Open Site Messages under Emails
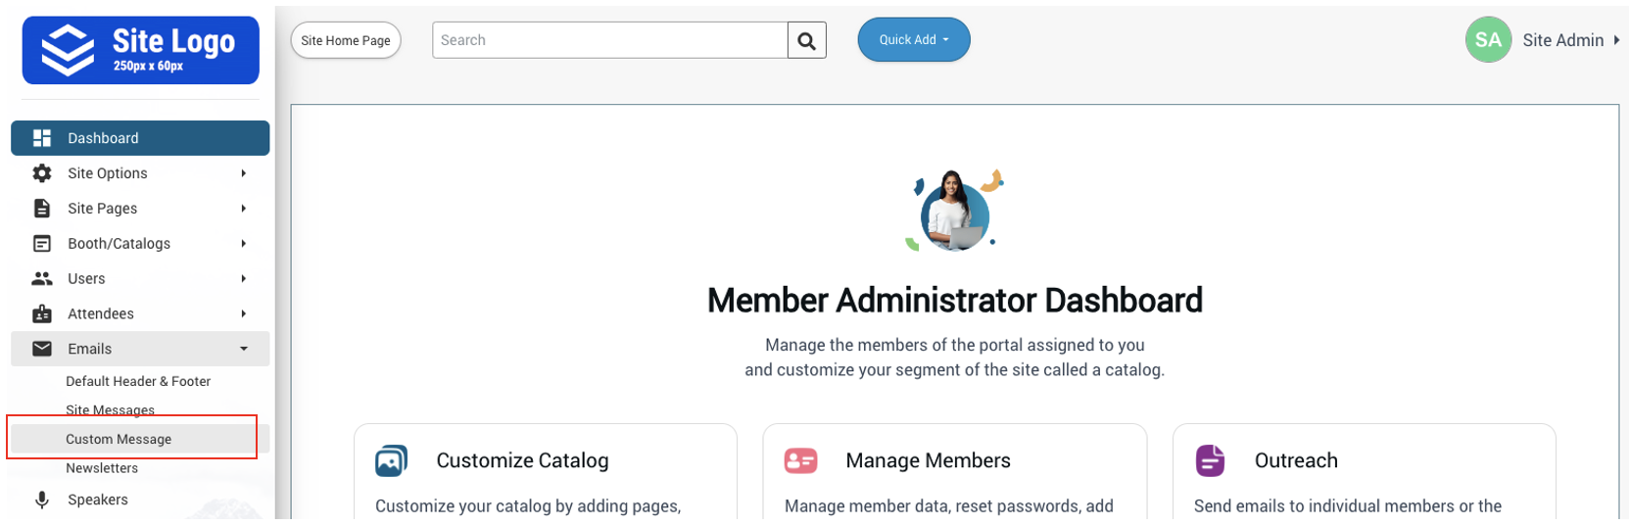 coord(110,410)
